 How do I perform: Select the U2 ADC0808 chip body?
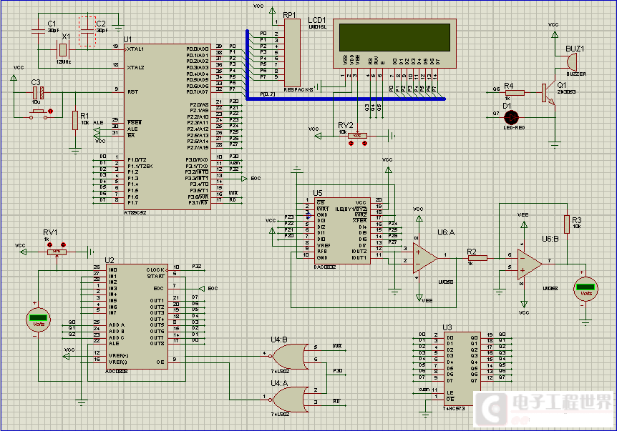pos(136,317)
